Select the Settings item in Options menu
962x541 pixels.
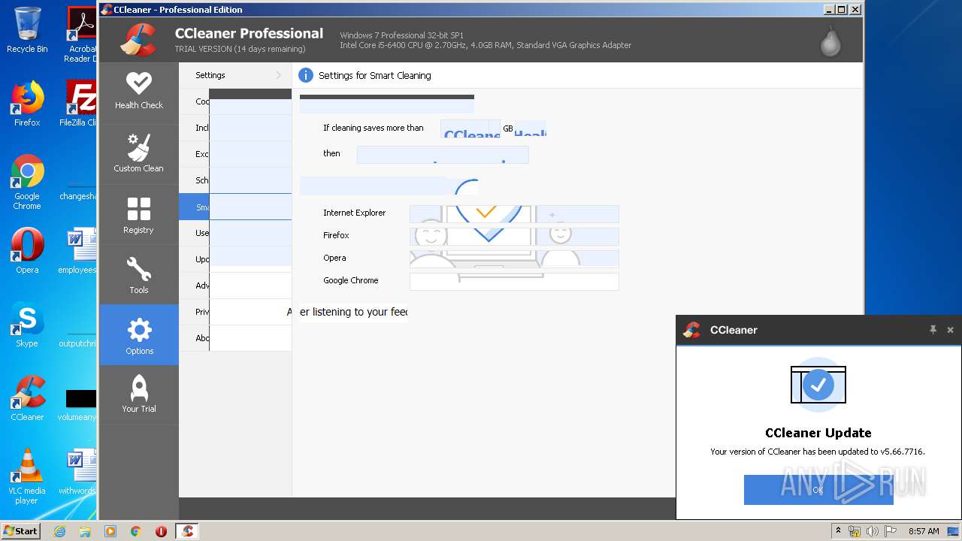pos(235,75)
